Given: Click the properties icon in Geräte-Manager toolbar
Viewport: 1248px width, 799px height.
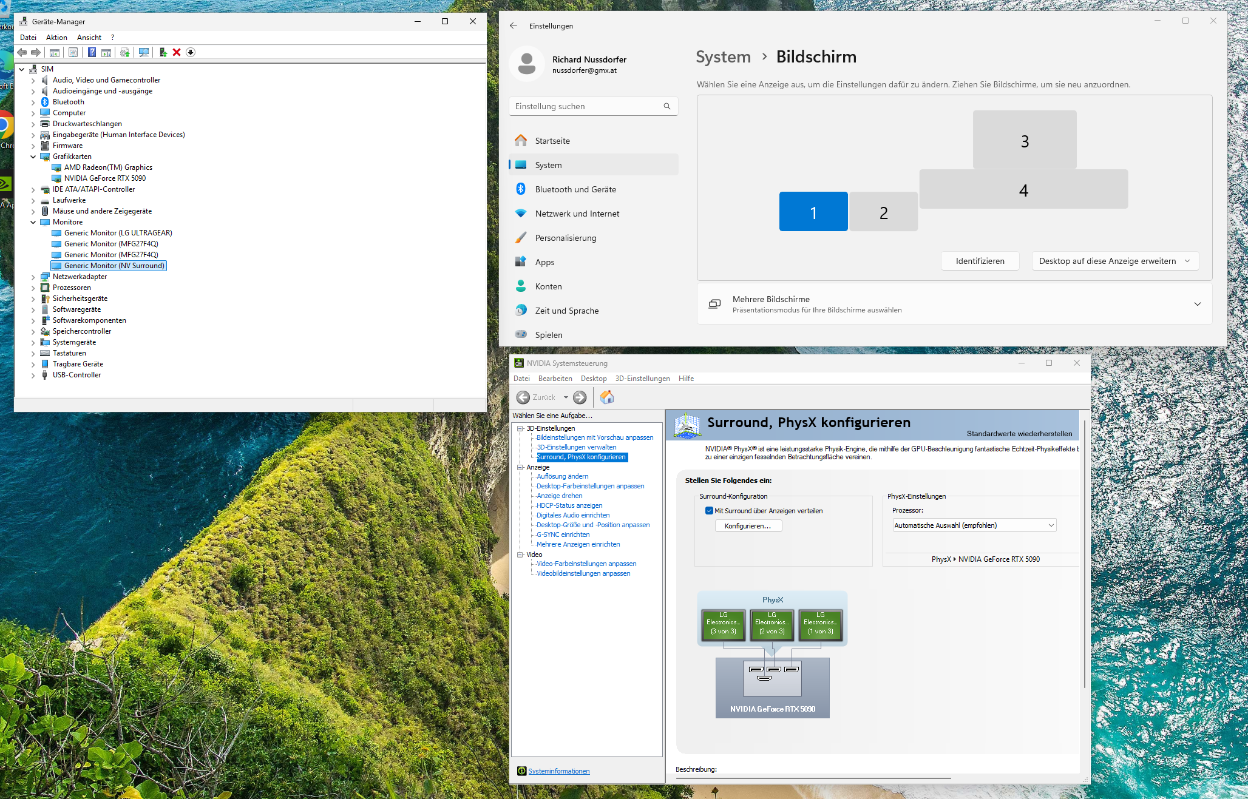Looking at the screenshot, I should [x=73, y=52].
